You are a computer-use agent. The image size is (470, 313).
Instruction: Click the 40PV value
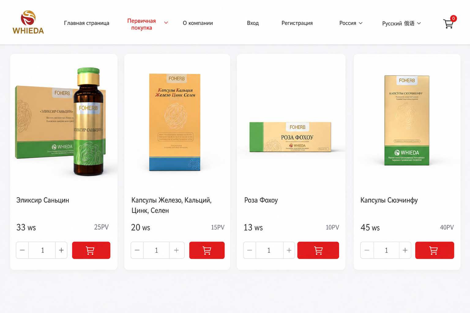pos(447,227)
